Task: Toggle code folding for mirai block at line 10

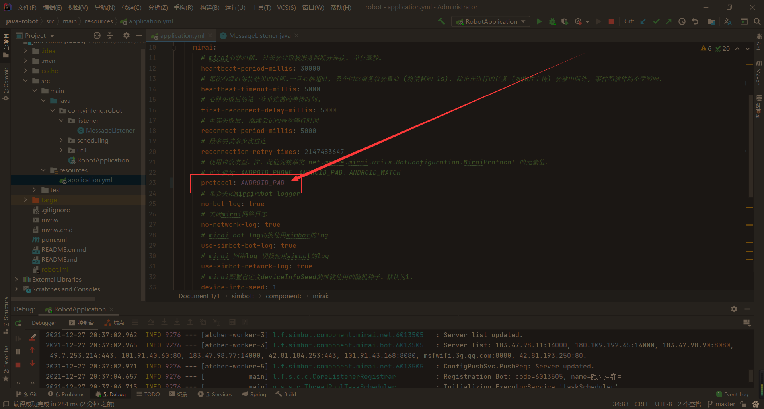Action: pyautogui.click(x=174, y=48)
